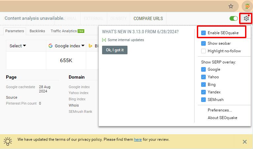Switch to the Backlinks tab
Screen dimensions: 253x149
(x=37, y=31)
